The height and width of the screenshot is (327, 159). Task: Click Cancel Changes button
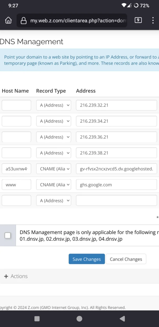[x=126, y=259]
